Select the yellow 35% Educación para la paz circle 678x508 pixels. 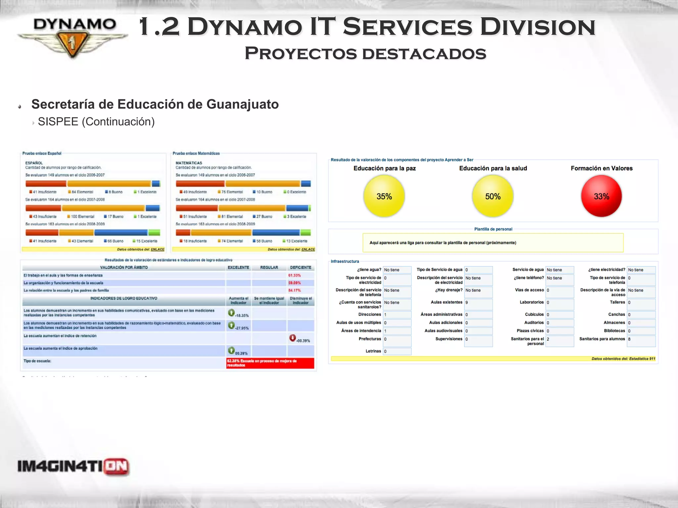coord(384,196)
